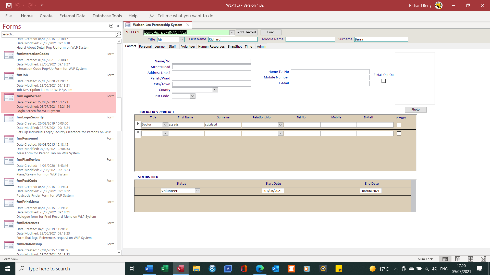Image resolution: width=490 pixels, height=275 pixels.
Task: Toggle E Mail Opt Out checkbox
Action: 384,81
